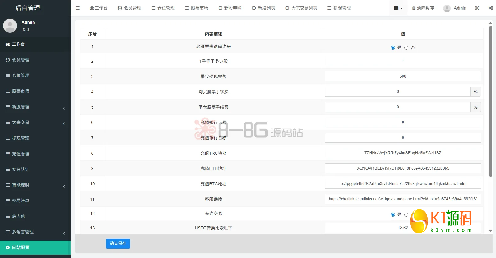Screen dimensions: 496x258
Task: Open 实名认证 in the sidebar
Action: [35, 169]
